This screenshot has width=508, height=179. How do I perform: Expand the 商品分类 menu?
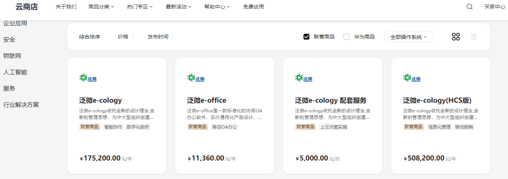[101, 7]
